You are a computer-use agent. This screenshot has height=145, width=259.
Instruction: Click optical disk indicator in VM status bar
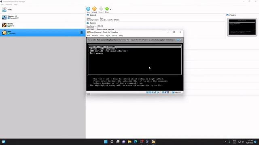150,92
